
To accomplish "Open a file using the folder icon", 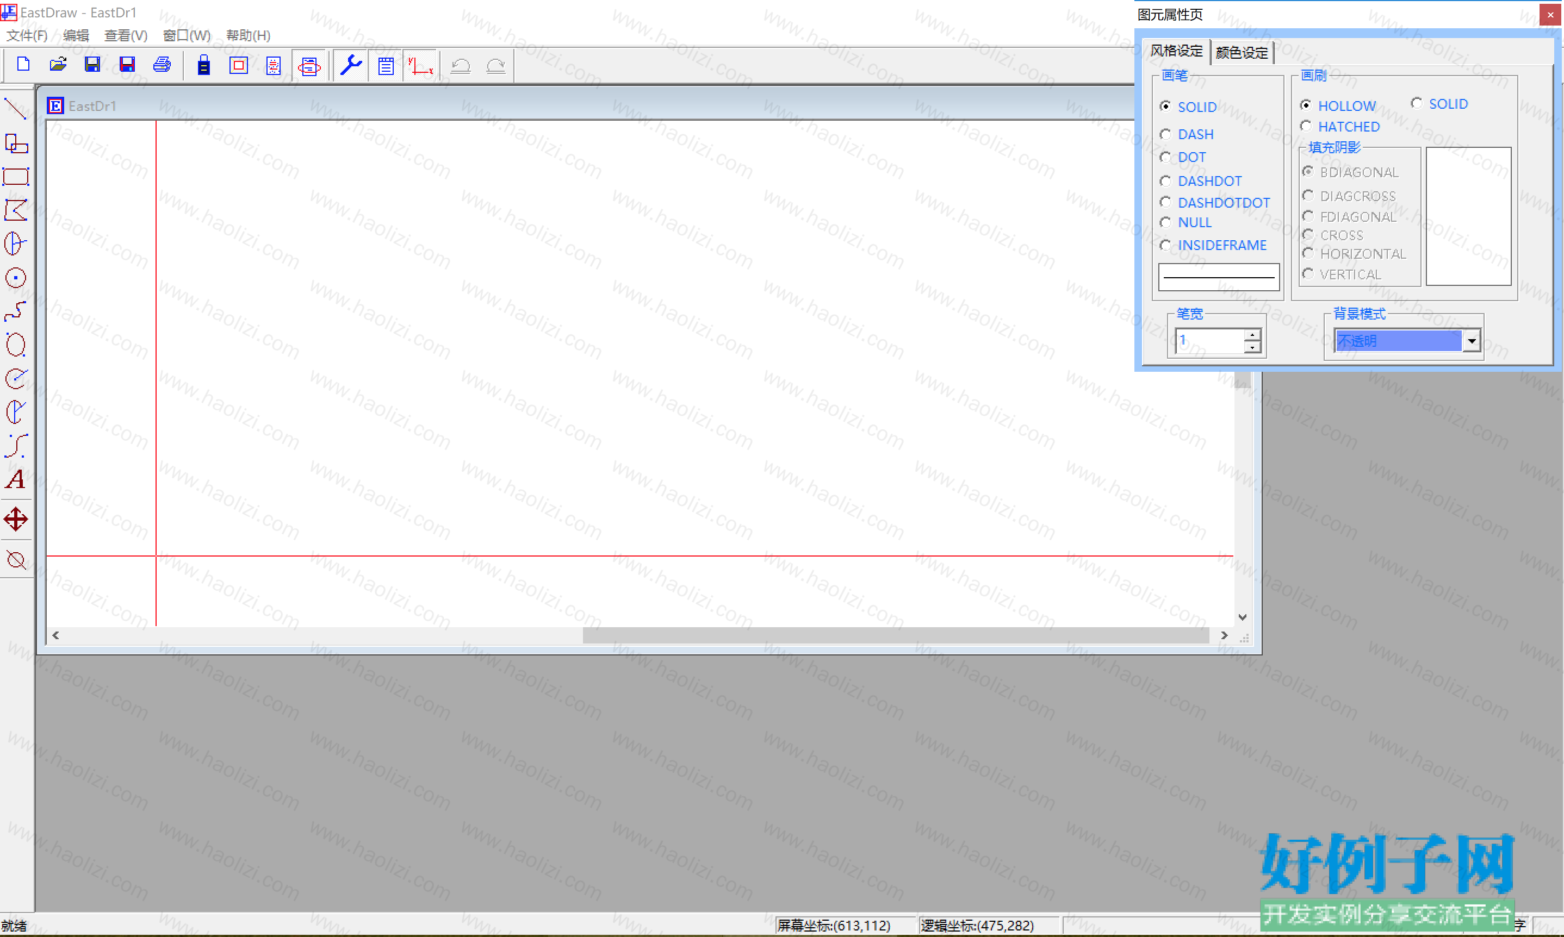I will click(58, 65).
